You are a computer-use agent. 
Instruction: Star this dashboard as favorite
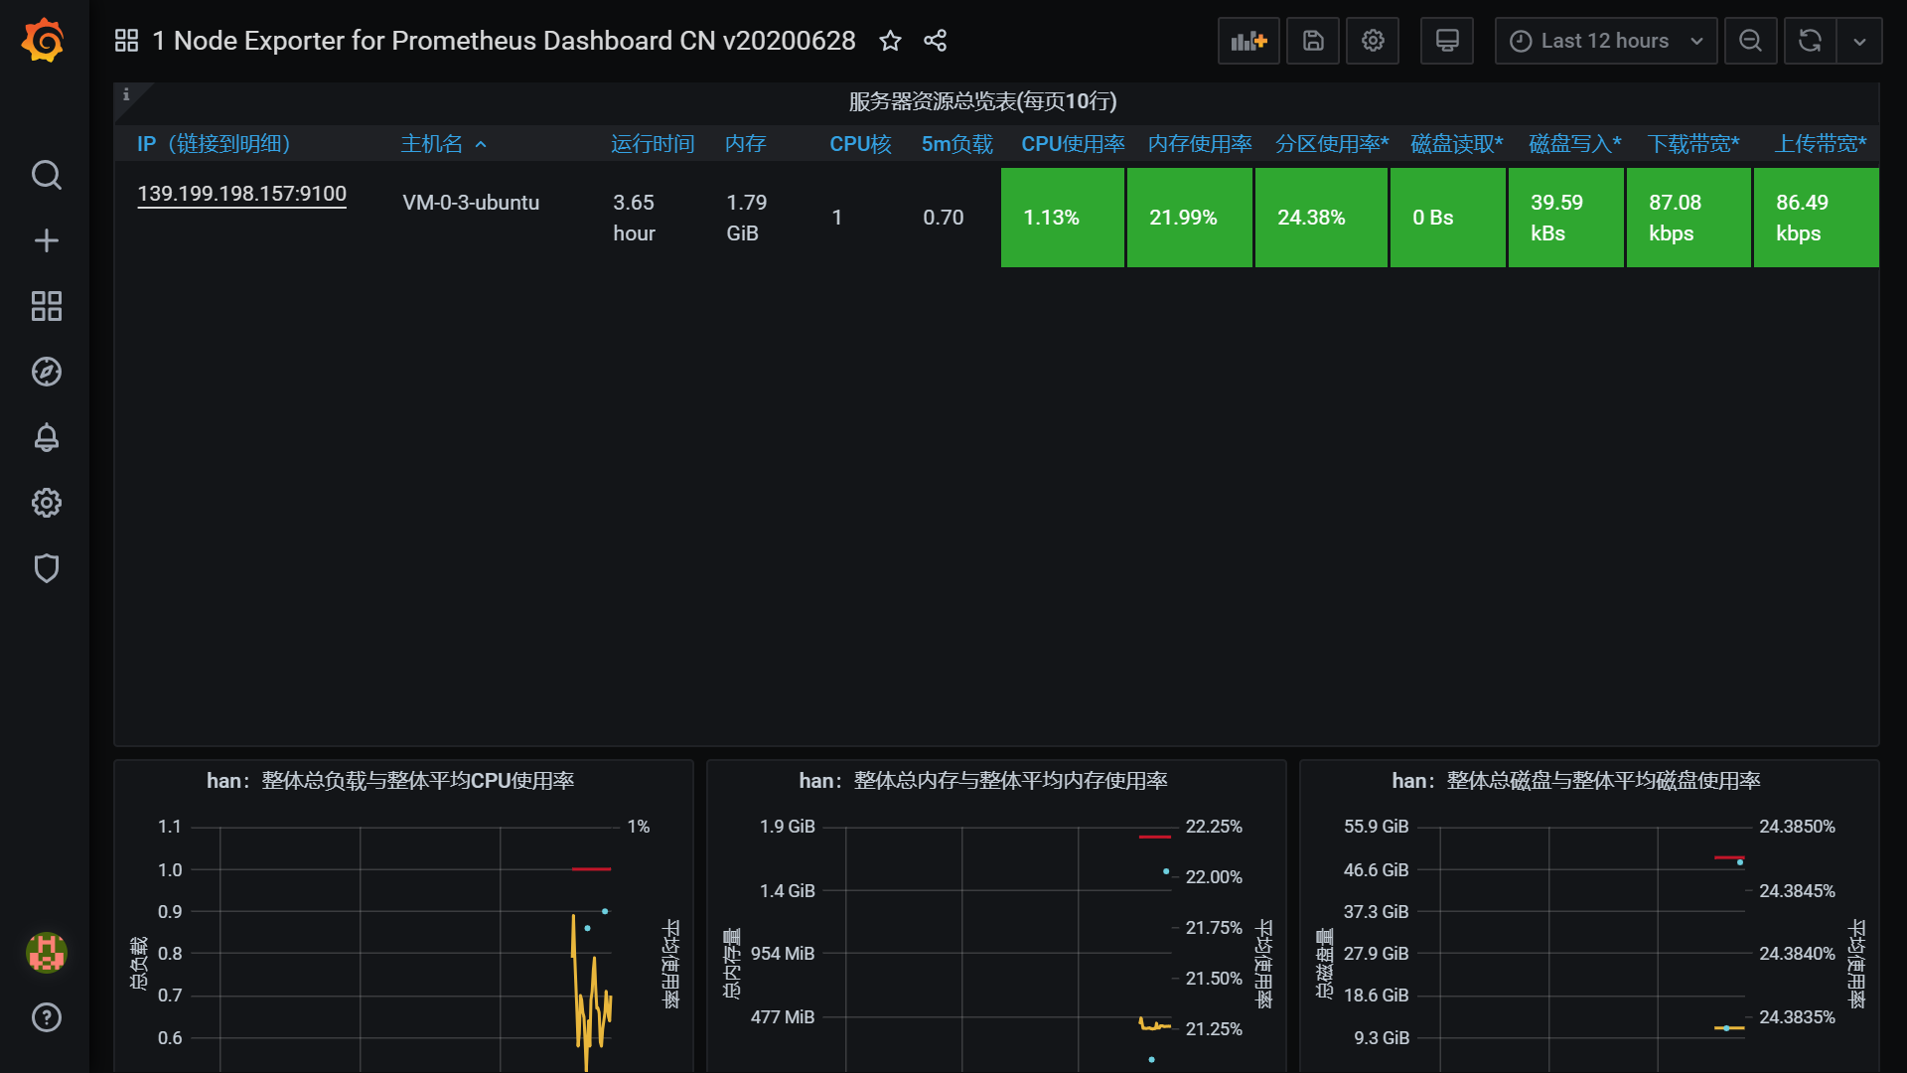pyautogui.click(x=890, y=41)
